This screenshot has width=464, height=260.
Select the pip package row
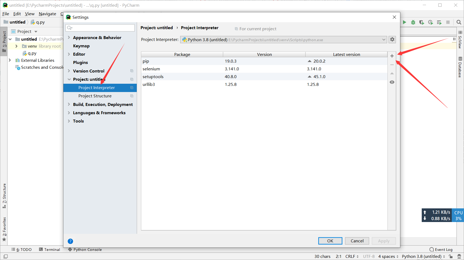click(264, 61)
